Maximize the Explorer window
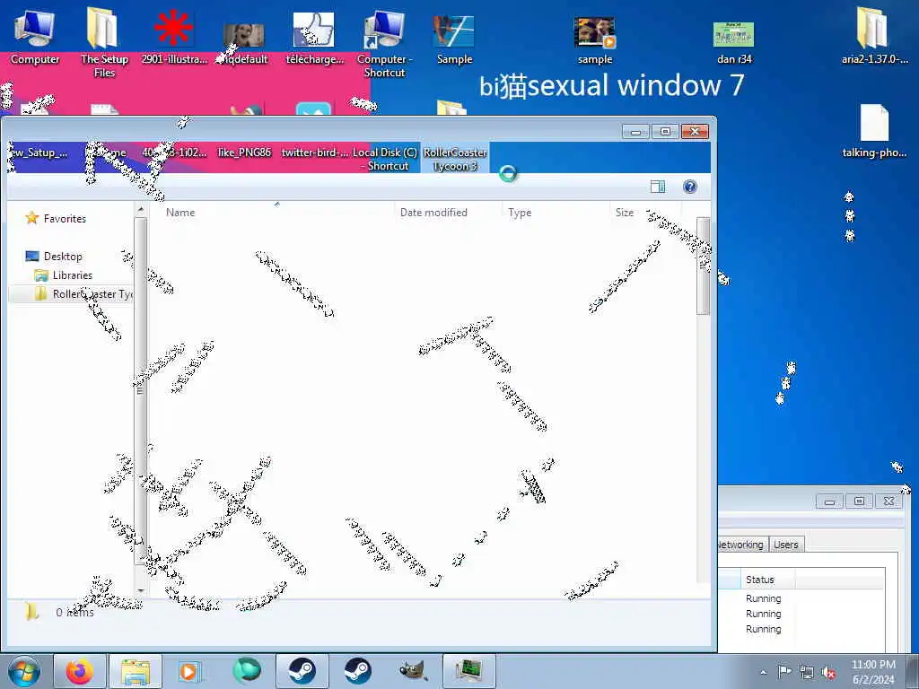This screenshot has width=919, height=689. pos(665,131)
